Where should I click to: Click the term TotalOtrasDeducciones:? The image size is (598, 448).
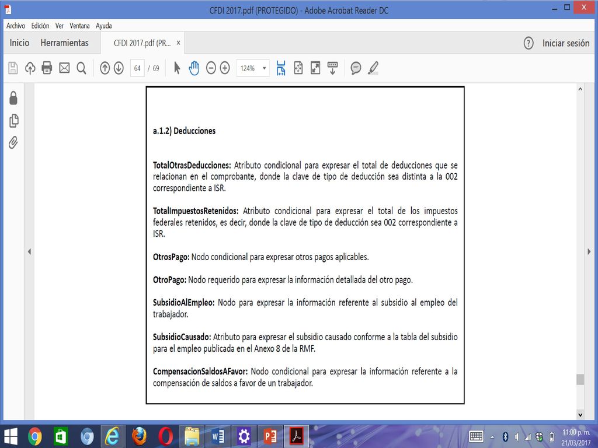192,165
